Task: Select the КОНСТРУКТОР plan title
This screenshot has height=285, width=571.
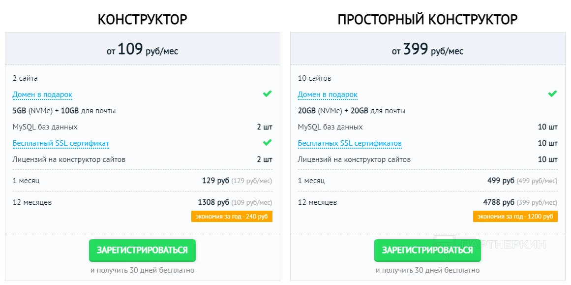Action: click(x=142, y=19)
